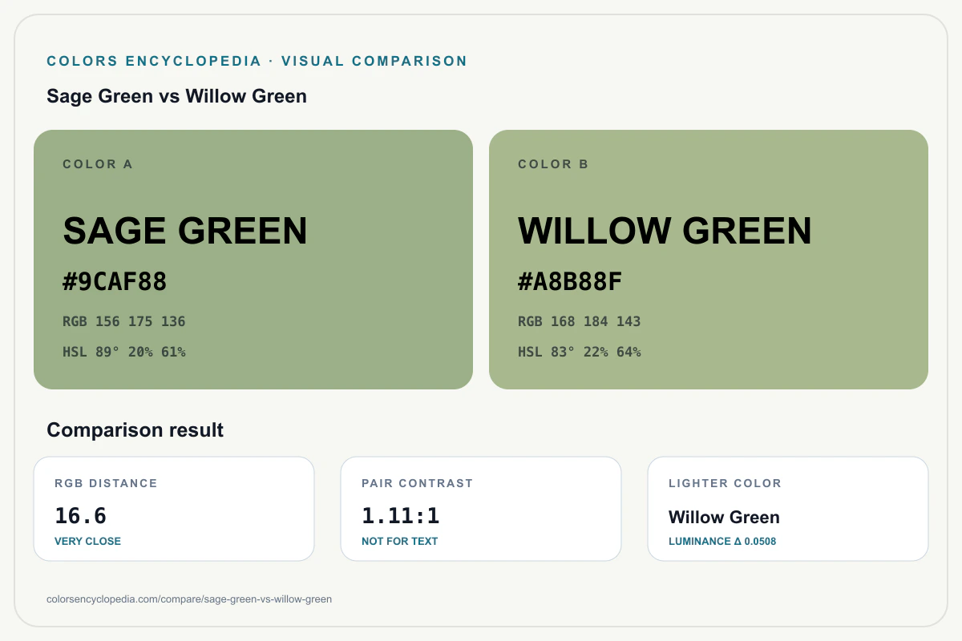Click the 'SAGE GREEN' color name
This screenshot has width=962, height=641.
point(185,231)
